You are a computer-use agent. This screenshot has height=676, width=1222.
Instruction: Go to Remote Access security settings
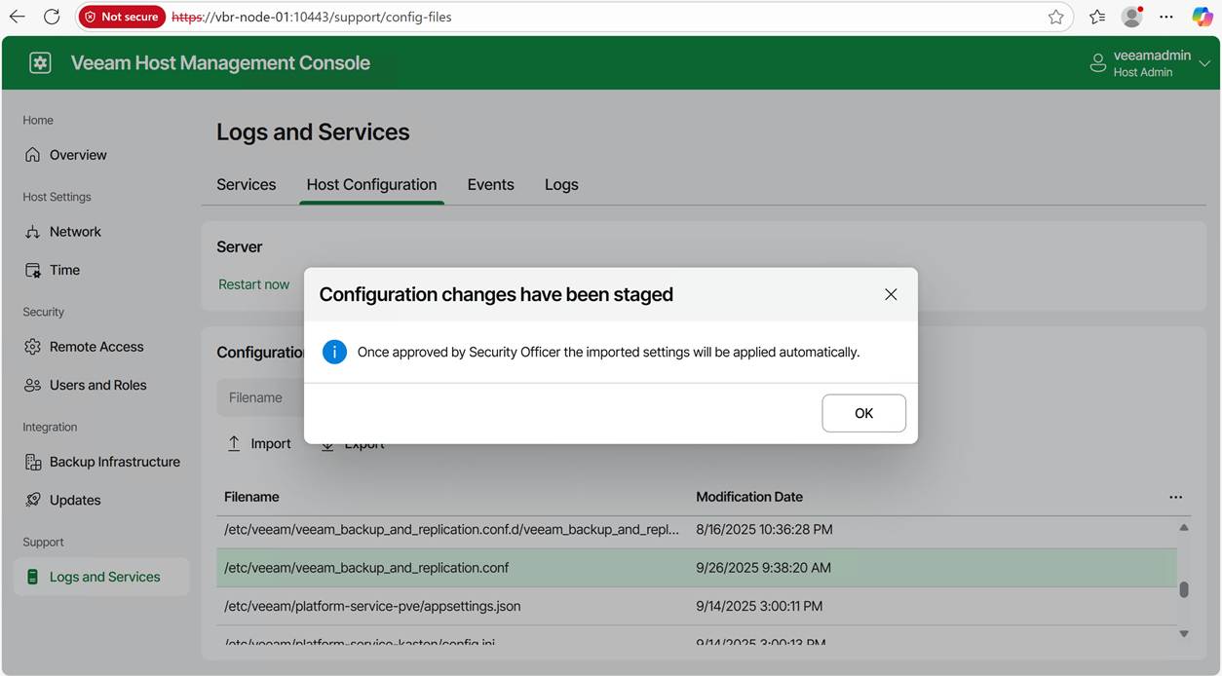tap(95, 347)
